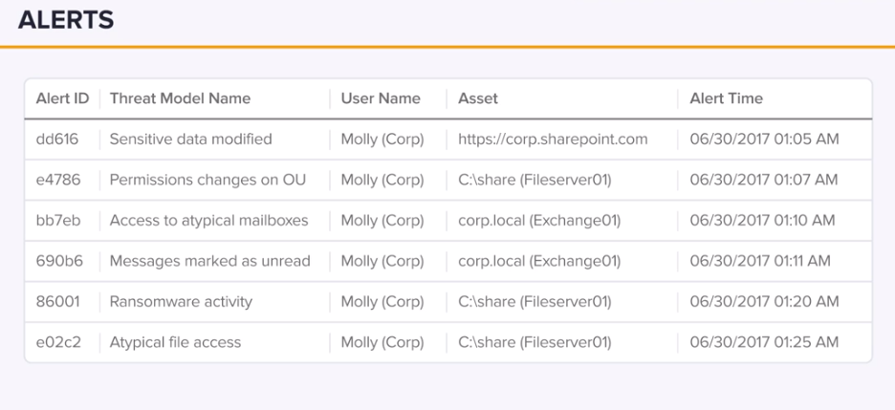This screenshot has width=895, height=410.
Task: Click the ALERTS page heading
Action: point(66,20)
